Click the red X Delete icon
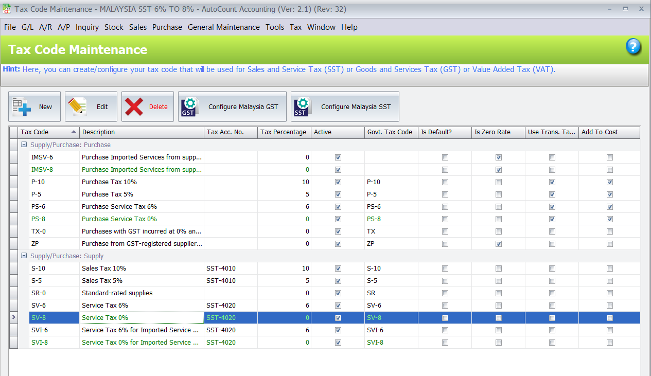 pyautogui.click(x=134, y=106)
